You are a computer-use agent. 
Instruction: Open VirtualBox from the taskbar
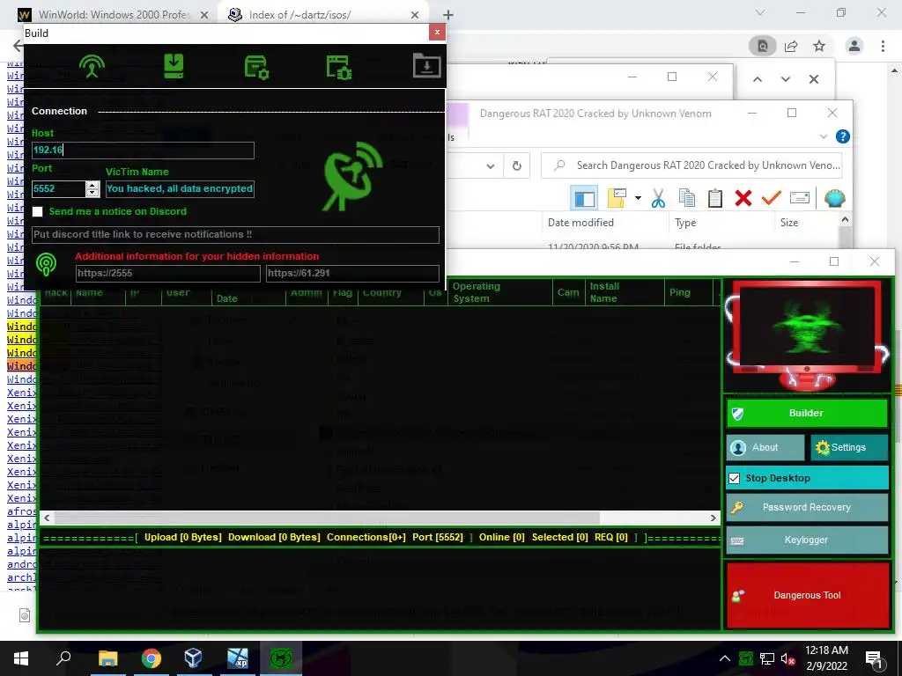point(193,658)
